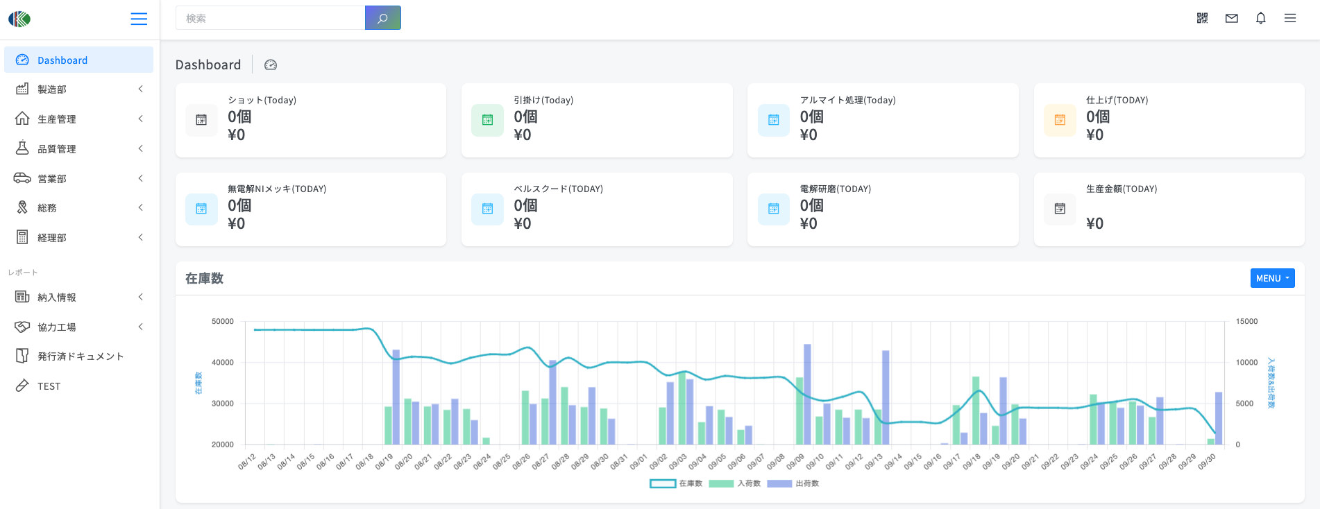Open the QR code scanner icon

(1202, 19)
